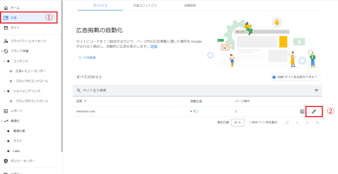Click the nekoham.com site name
This screenshot has height=174, width=338.
click(x=85, y=111)
